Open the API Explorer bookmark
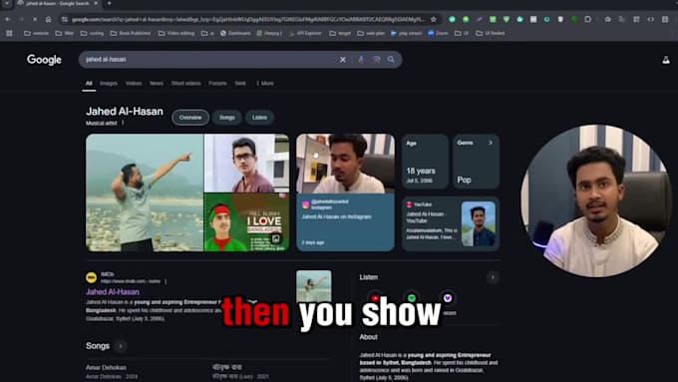The height and width of the screenshot is (382, 678). (x=305, y=33)
